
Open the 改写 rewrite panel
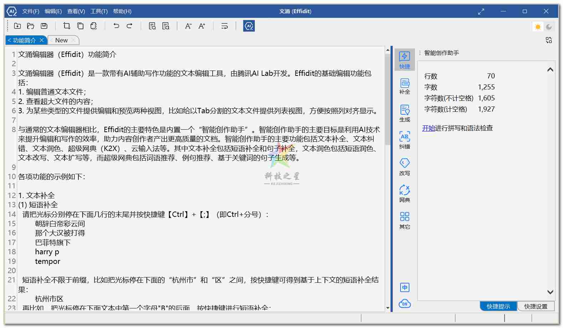coord(404,167)
